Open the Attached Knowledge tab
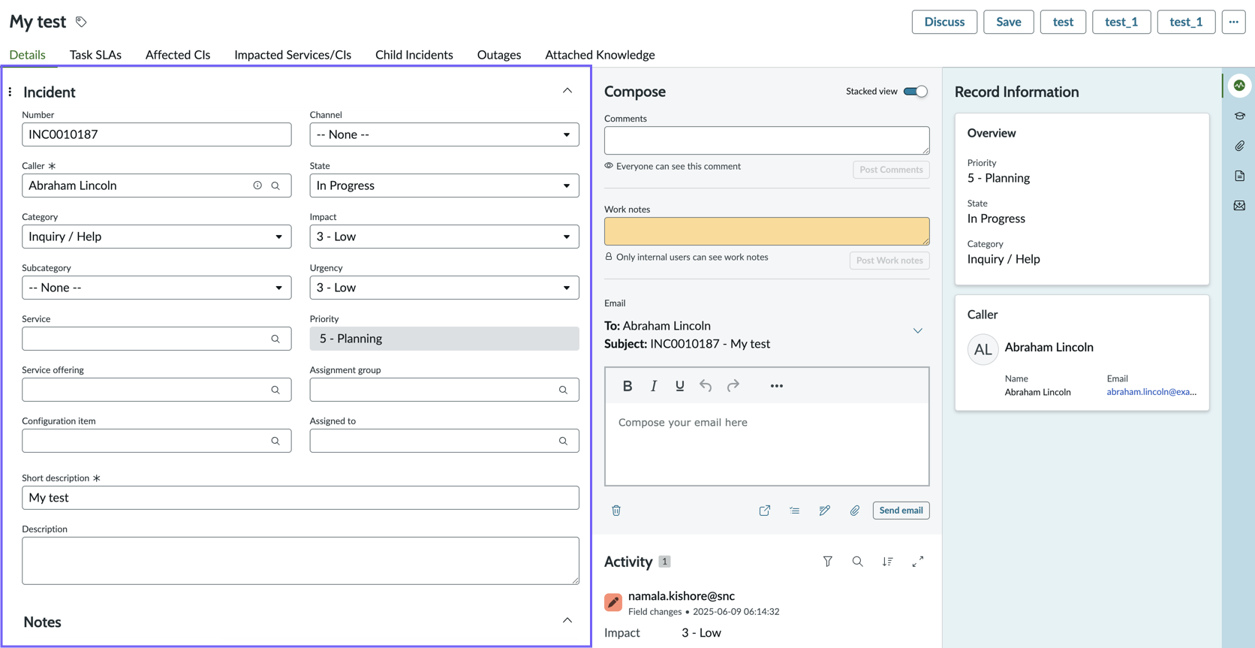The width and height of the screenshot is (1255, 648). [x=600, y=55]
